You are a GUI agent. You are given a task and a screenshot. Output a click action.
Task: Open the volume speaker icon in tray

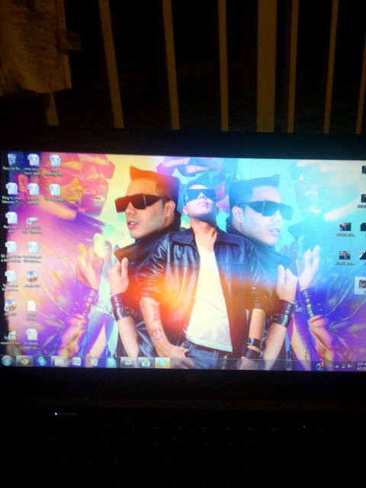pos(349,366)
